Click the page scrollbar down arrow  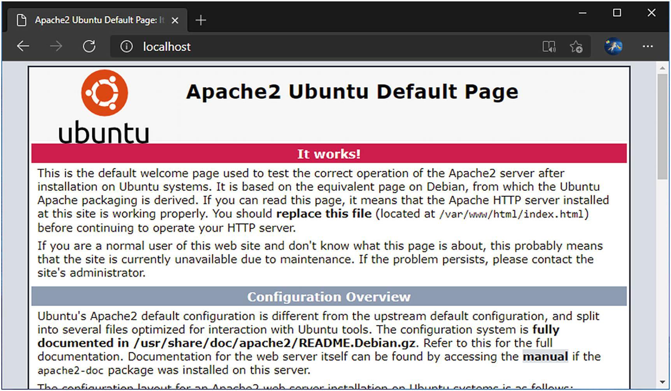coord(662,382)
